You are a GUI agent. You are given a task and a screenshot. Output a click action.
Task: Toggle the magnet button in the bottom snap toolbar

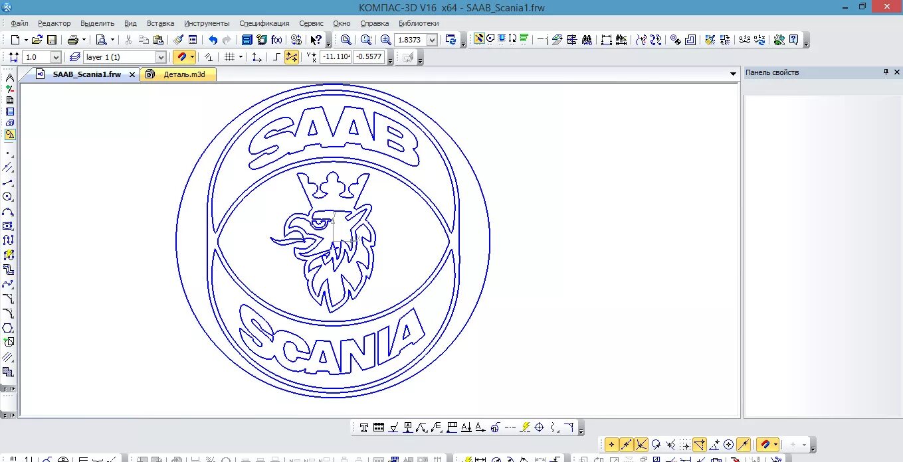coord(765,445)
